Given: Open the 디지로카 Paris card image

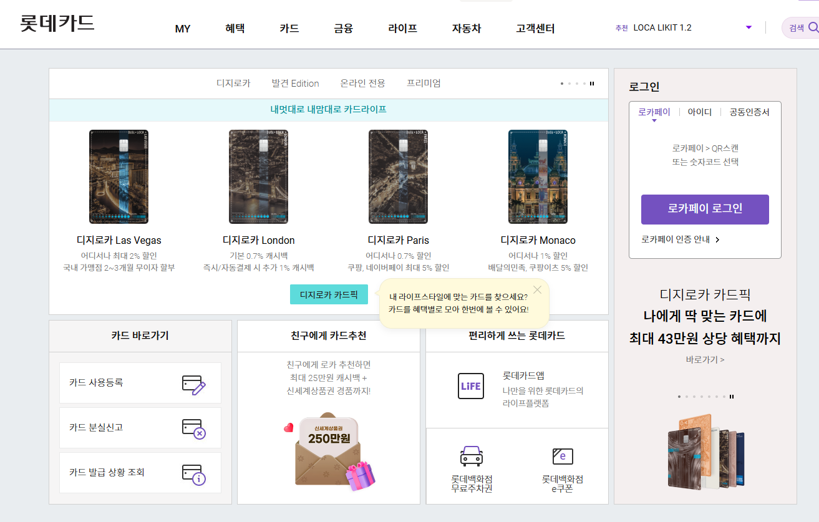Looking at the screenshot, I should click(x=398, y=176).
